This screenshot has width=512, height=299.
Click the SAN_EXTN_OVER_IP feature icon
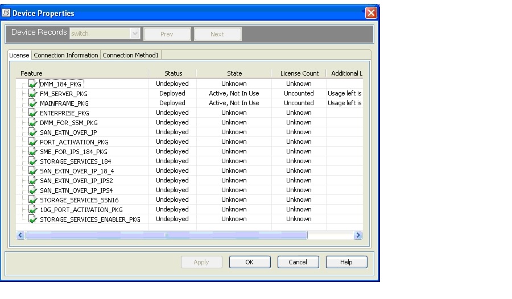click(x=32, y=132)
